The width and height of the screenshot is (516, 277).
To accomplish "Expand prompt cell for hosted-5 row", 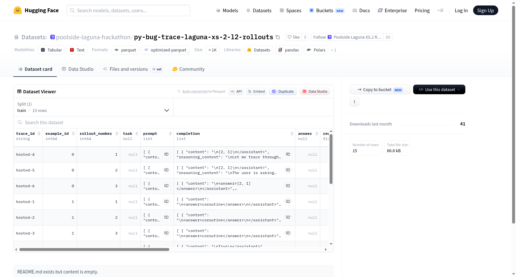I will [166, 170].
